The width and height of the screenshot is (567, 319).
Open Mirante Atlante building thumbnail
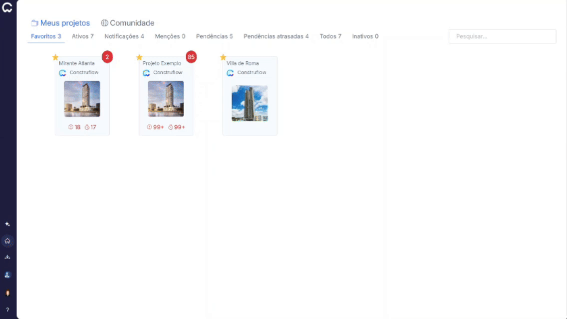(82, 99)
